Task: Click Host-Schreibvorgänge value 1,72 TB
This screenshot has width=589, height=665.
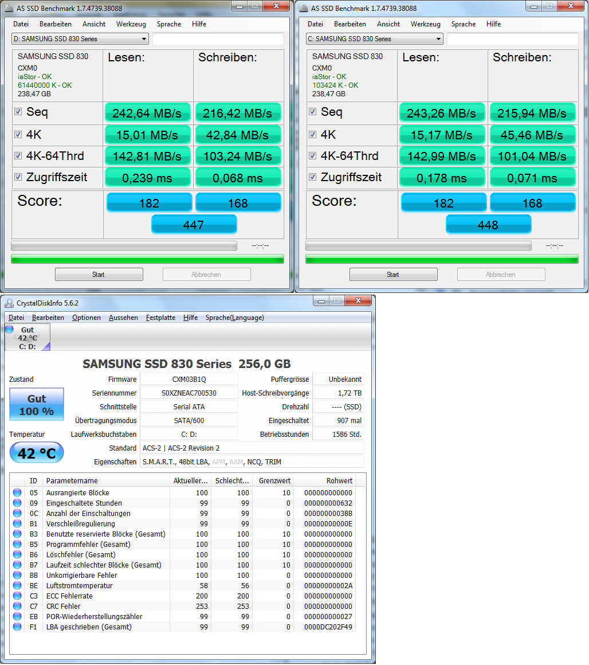Action: click(338, 393)
